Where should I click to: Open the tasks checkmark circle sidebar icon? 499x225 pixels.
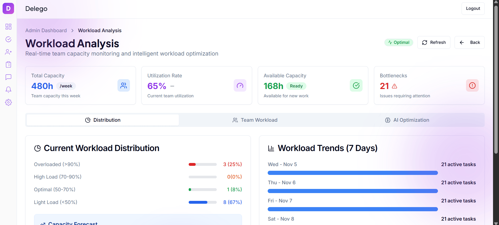click(8, 39)
